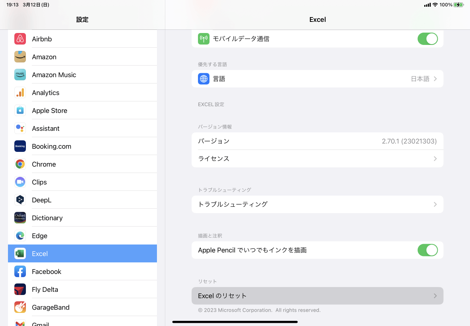Tap version number 2.70.1 (23021303)
The width and height of the screenshot is (470, 326).
(x=409, y=141)
